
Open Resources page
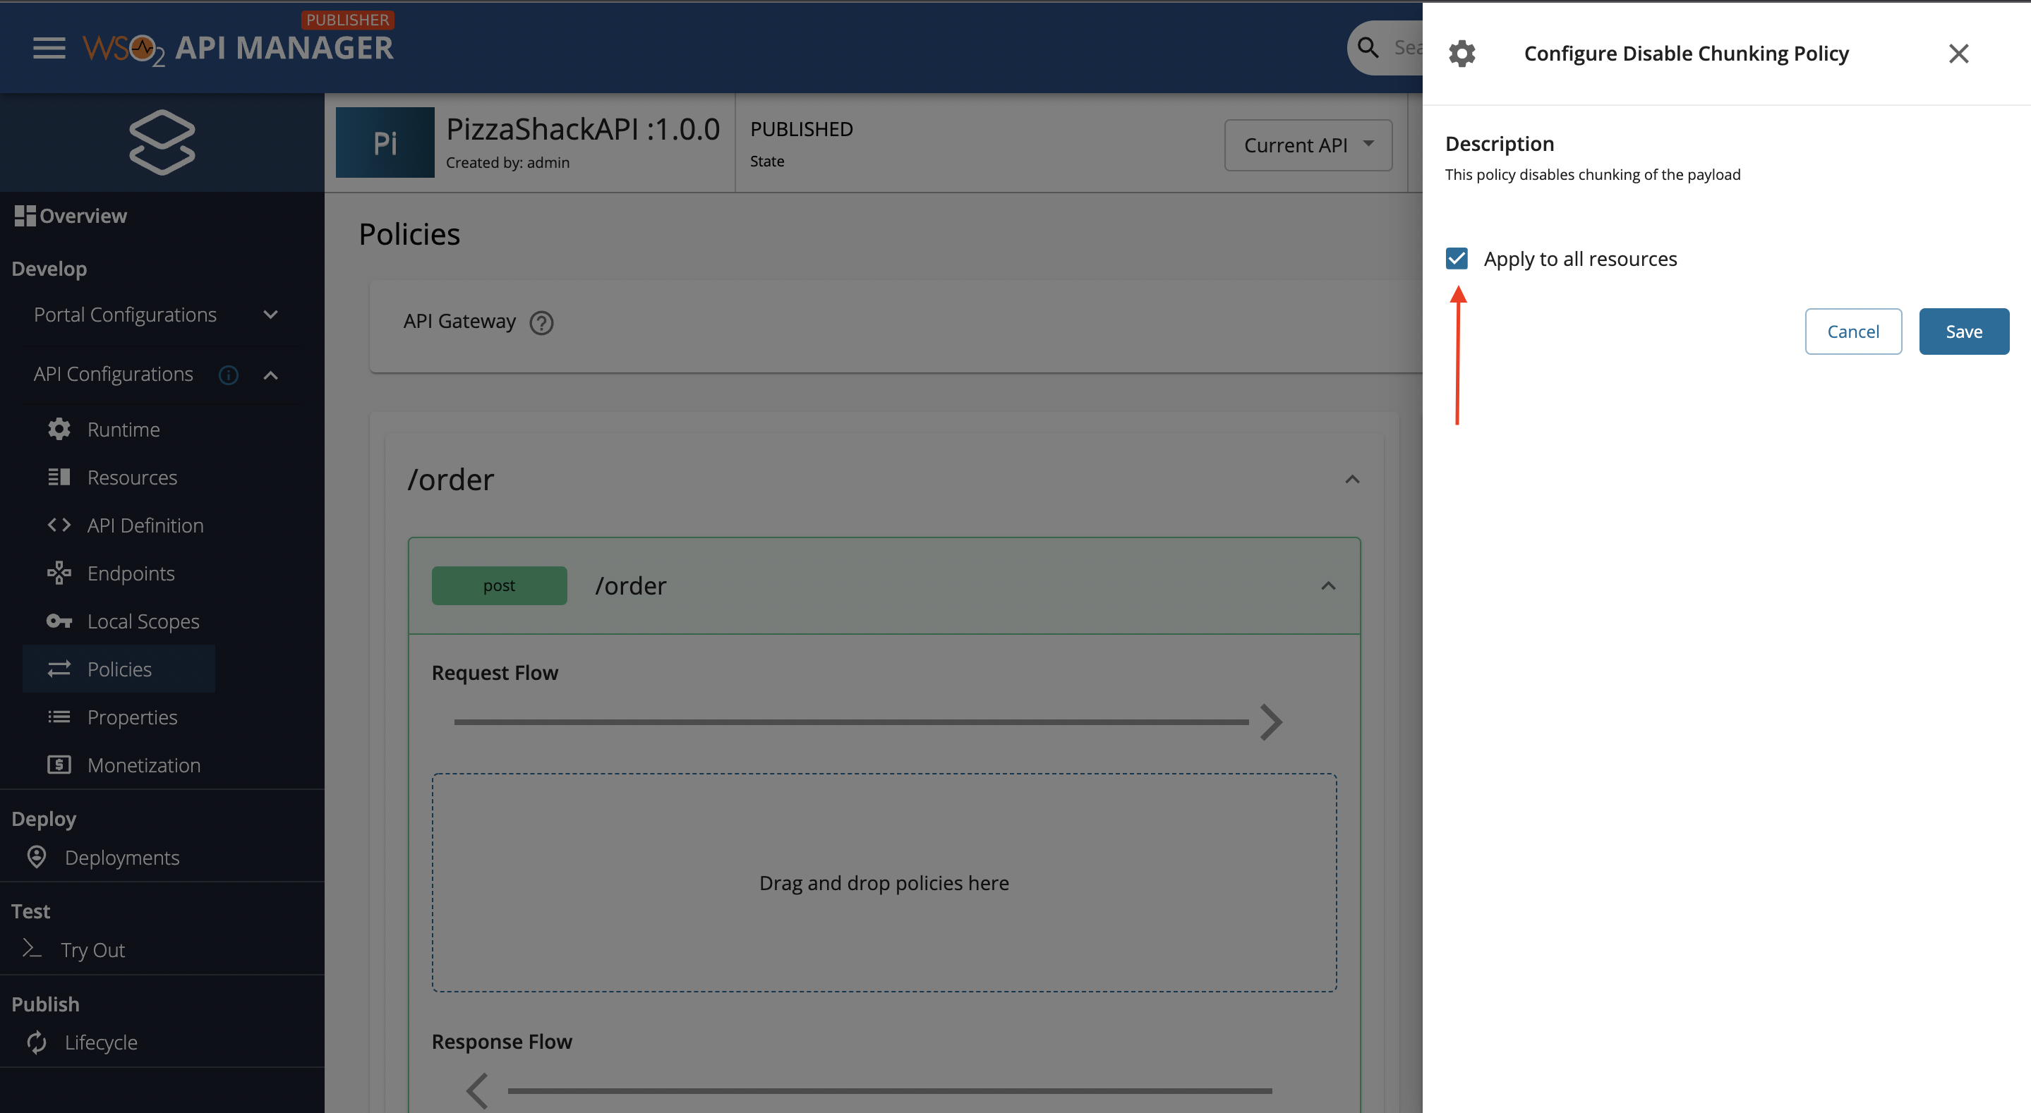point(133,477)
